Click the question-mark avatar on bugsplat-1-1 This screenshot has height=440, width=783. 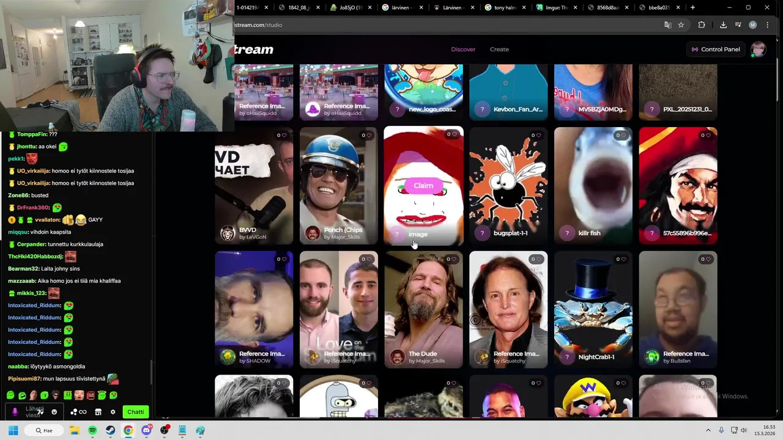(482, 233)
